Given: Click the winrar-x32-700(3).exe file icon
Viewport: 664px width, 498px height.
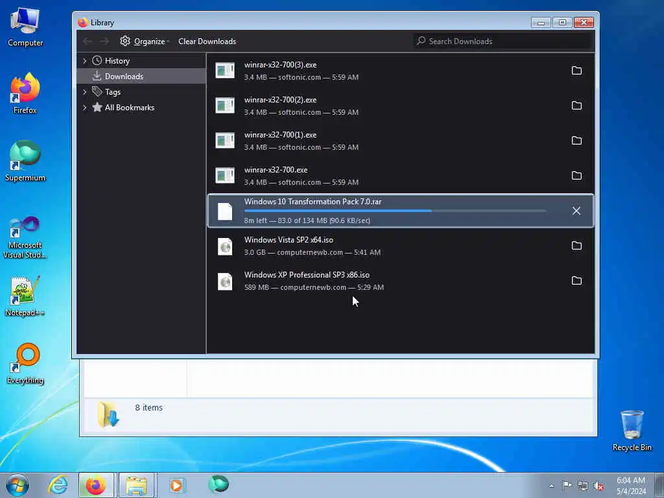Looking at the screenshot, I should coord(225,70).
